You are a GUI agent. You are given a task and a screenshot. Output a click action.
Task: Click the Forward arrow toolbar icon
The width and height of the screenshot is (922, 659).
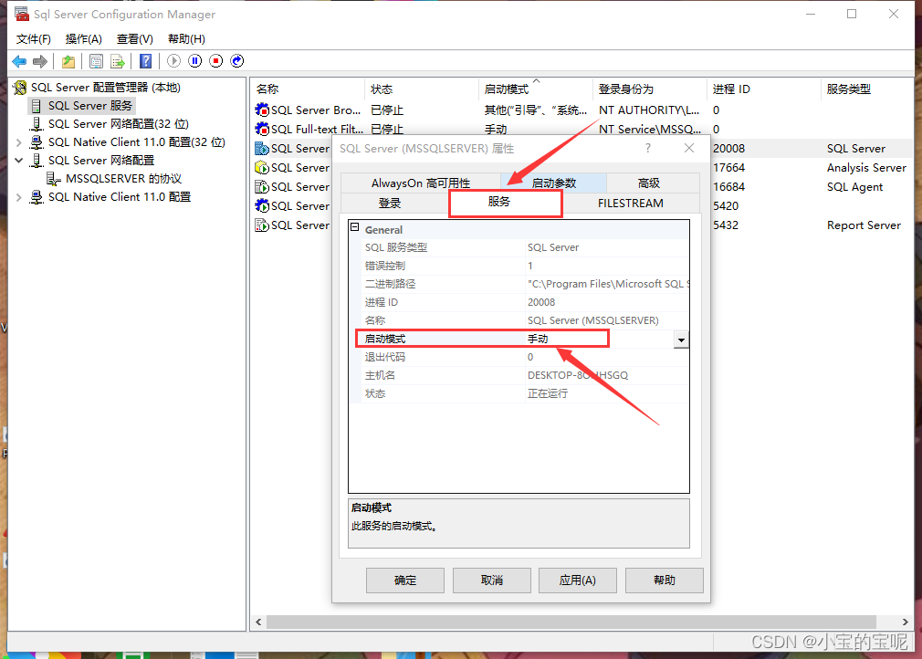[40, 61]
